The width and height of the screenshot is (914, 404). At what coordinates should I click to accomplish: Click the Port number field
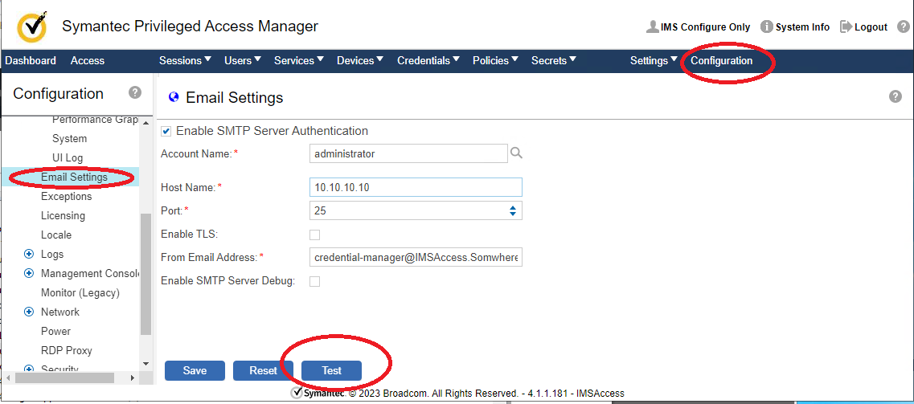click(416, 210)
